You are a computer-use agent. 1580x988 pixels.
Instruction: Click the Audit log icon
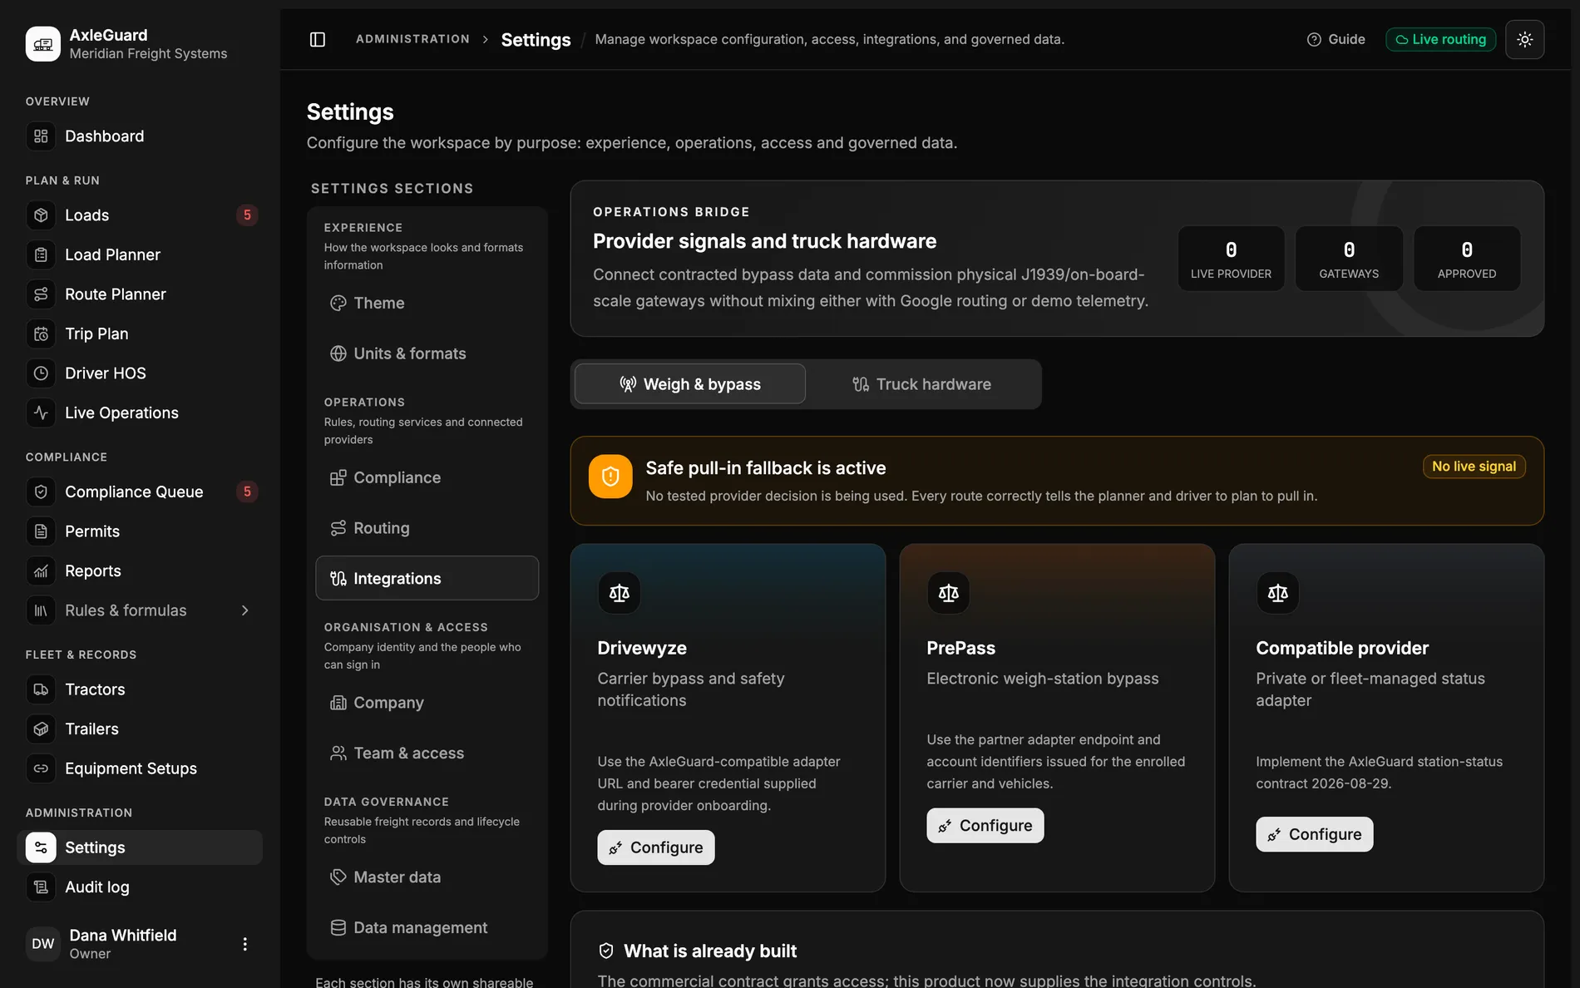(x=41, y=887)
